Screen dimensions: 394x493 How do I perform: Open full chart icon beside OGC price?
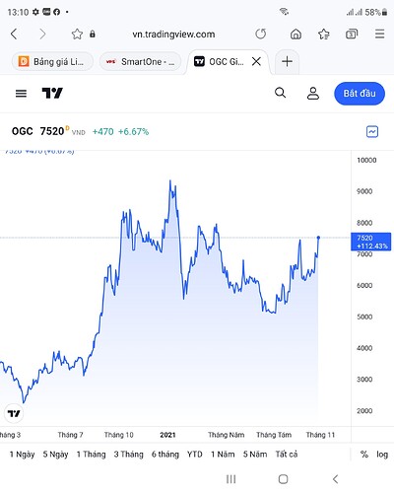(x=372, y=132)
